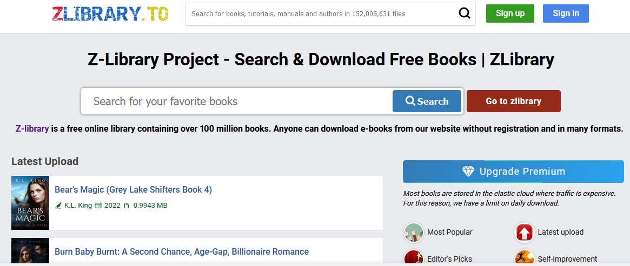The width and height of the screenshot is (630, 266).
Task: Click the magnifier icon in top search bar
Action: tap(464, 13)
